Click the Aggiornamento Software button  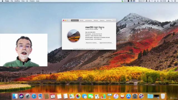106,43
